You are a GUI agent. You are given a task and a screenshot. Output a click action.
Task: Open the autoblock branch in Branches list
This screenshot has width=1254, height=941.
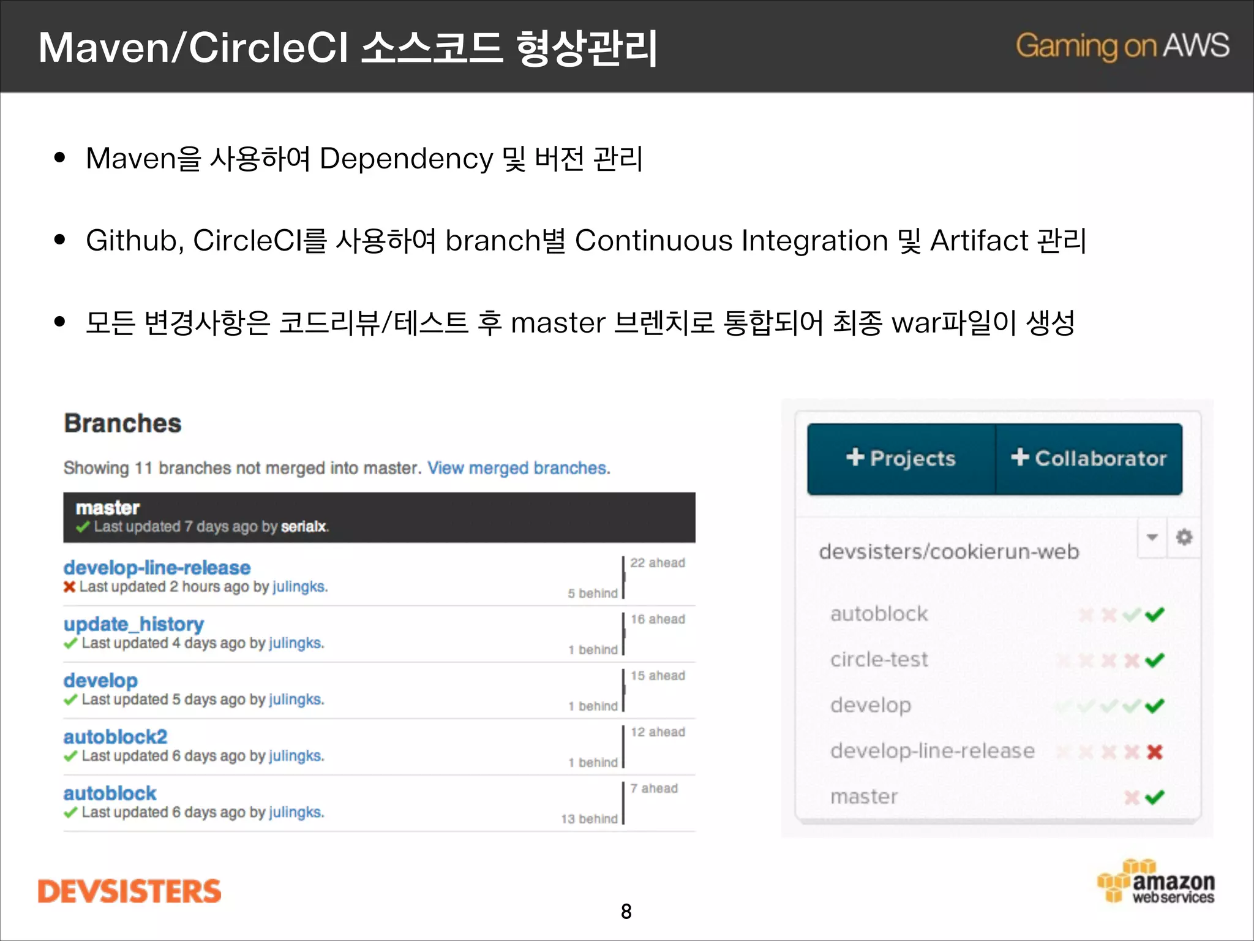click(110, 793)
